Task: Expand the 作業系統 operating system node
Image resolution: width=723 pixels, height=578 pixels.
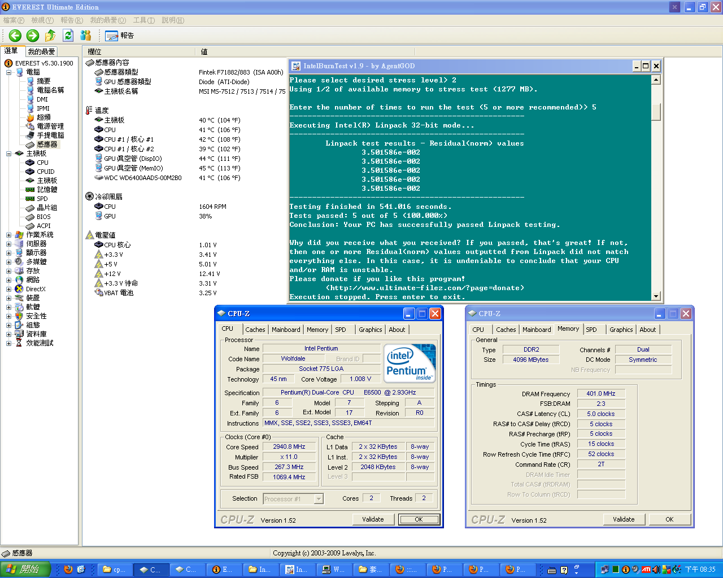Action: [8, 235]
